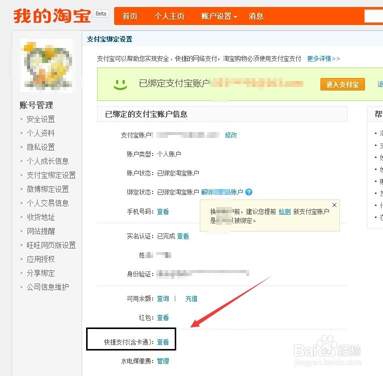This screenshot has height=376, width=383.
Task: Click the 进入支付宝 orange button
Action: 342,84
